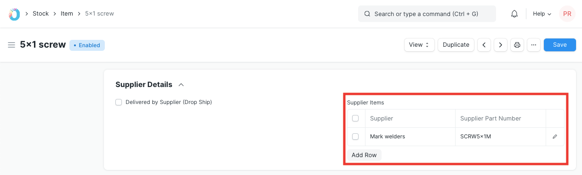Go to previous item record arrow
This screenshot has height=175, width=582.
484,45
